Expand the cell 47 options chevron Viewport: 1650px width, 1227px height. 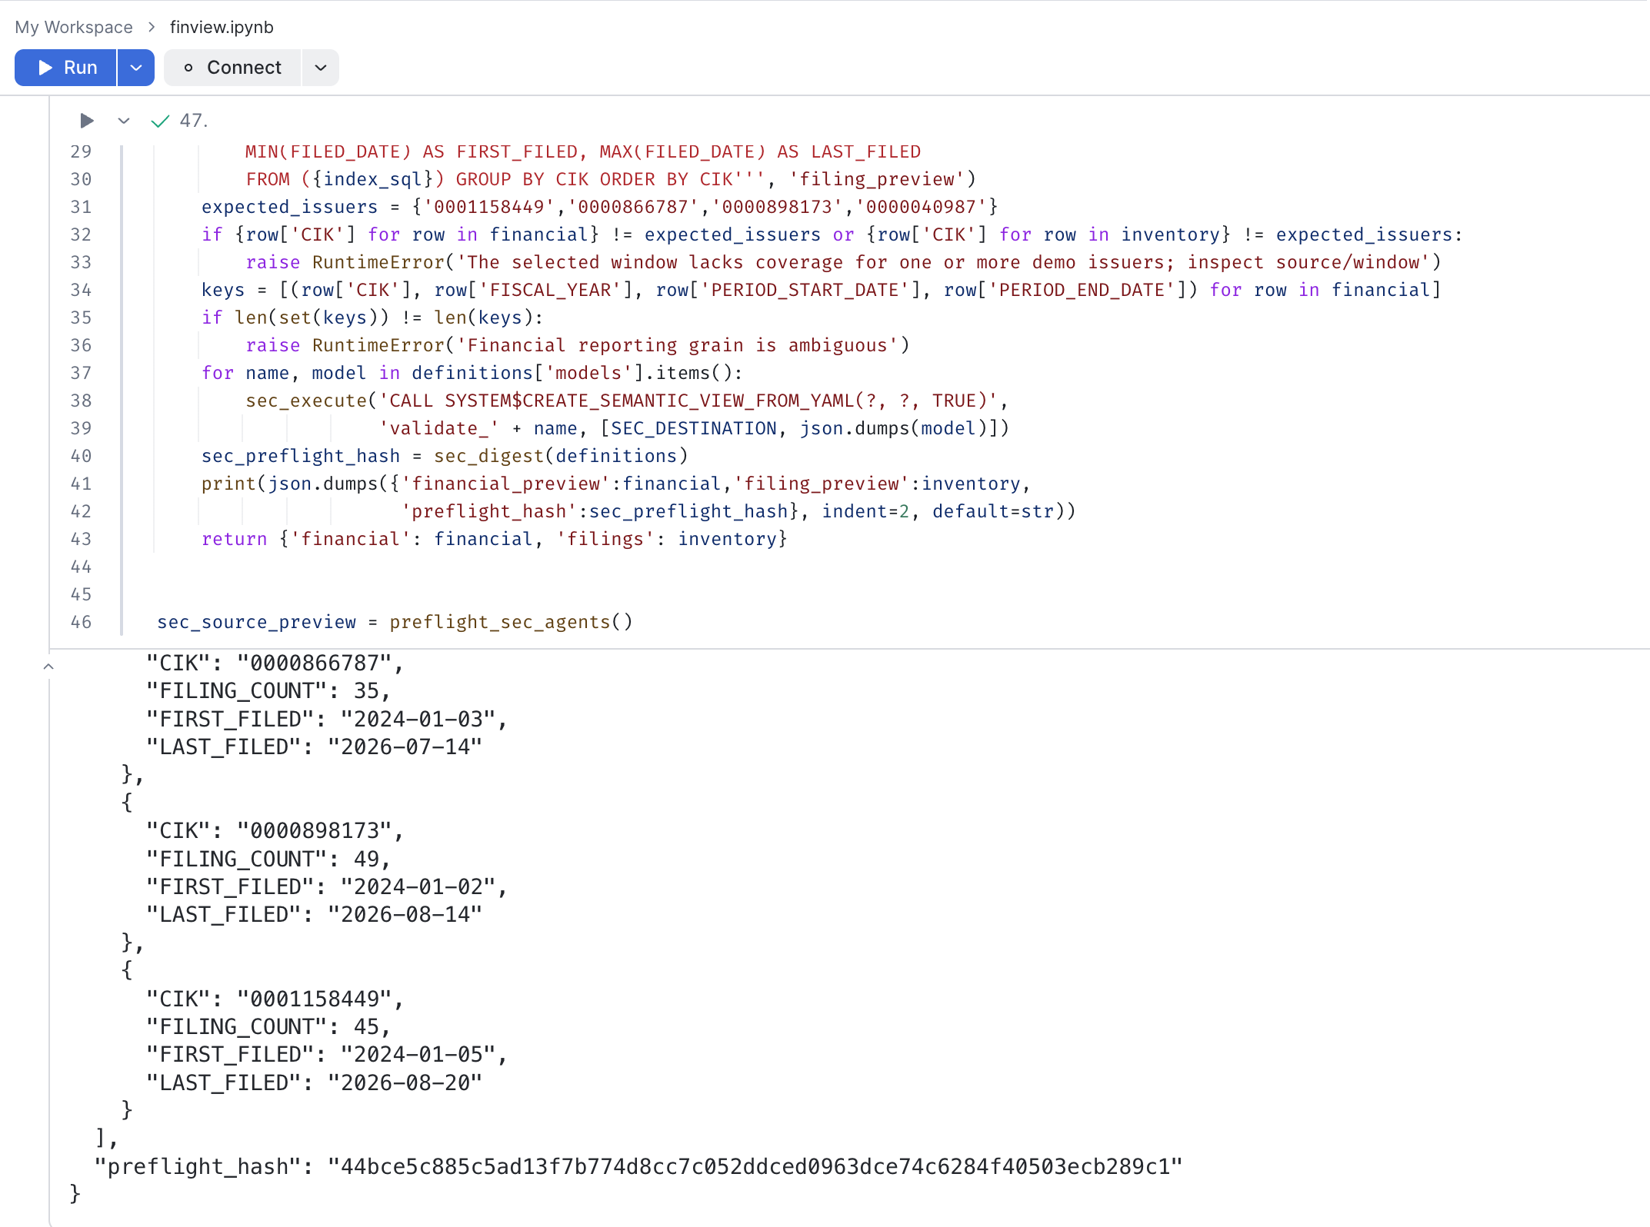pyautogui.click(x=124, y=121)
